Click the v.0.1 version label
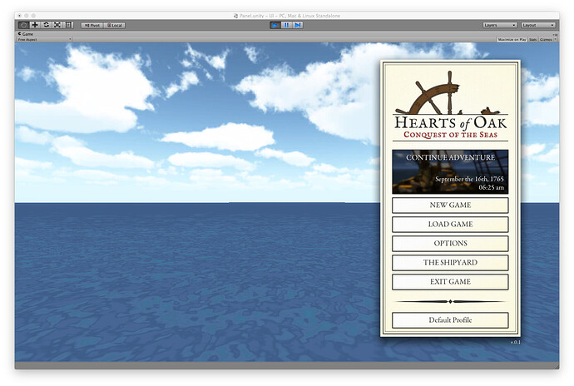574x386 pixels. pos(515,342)
